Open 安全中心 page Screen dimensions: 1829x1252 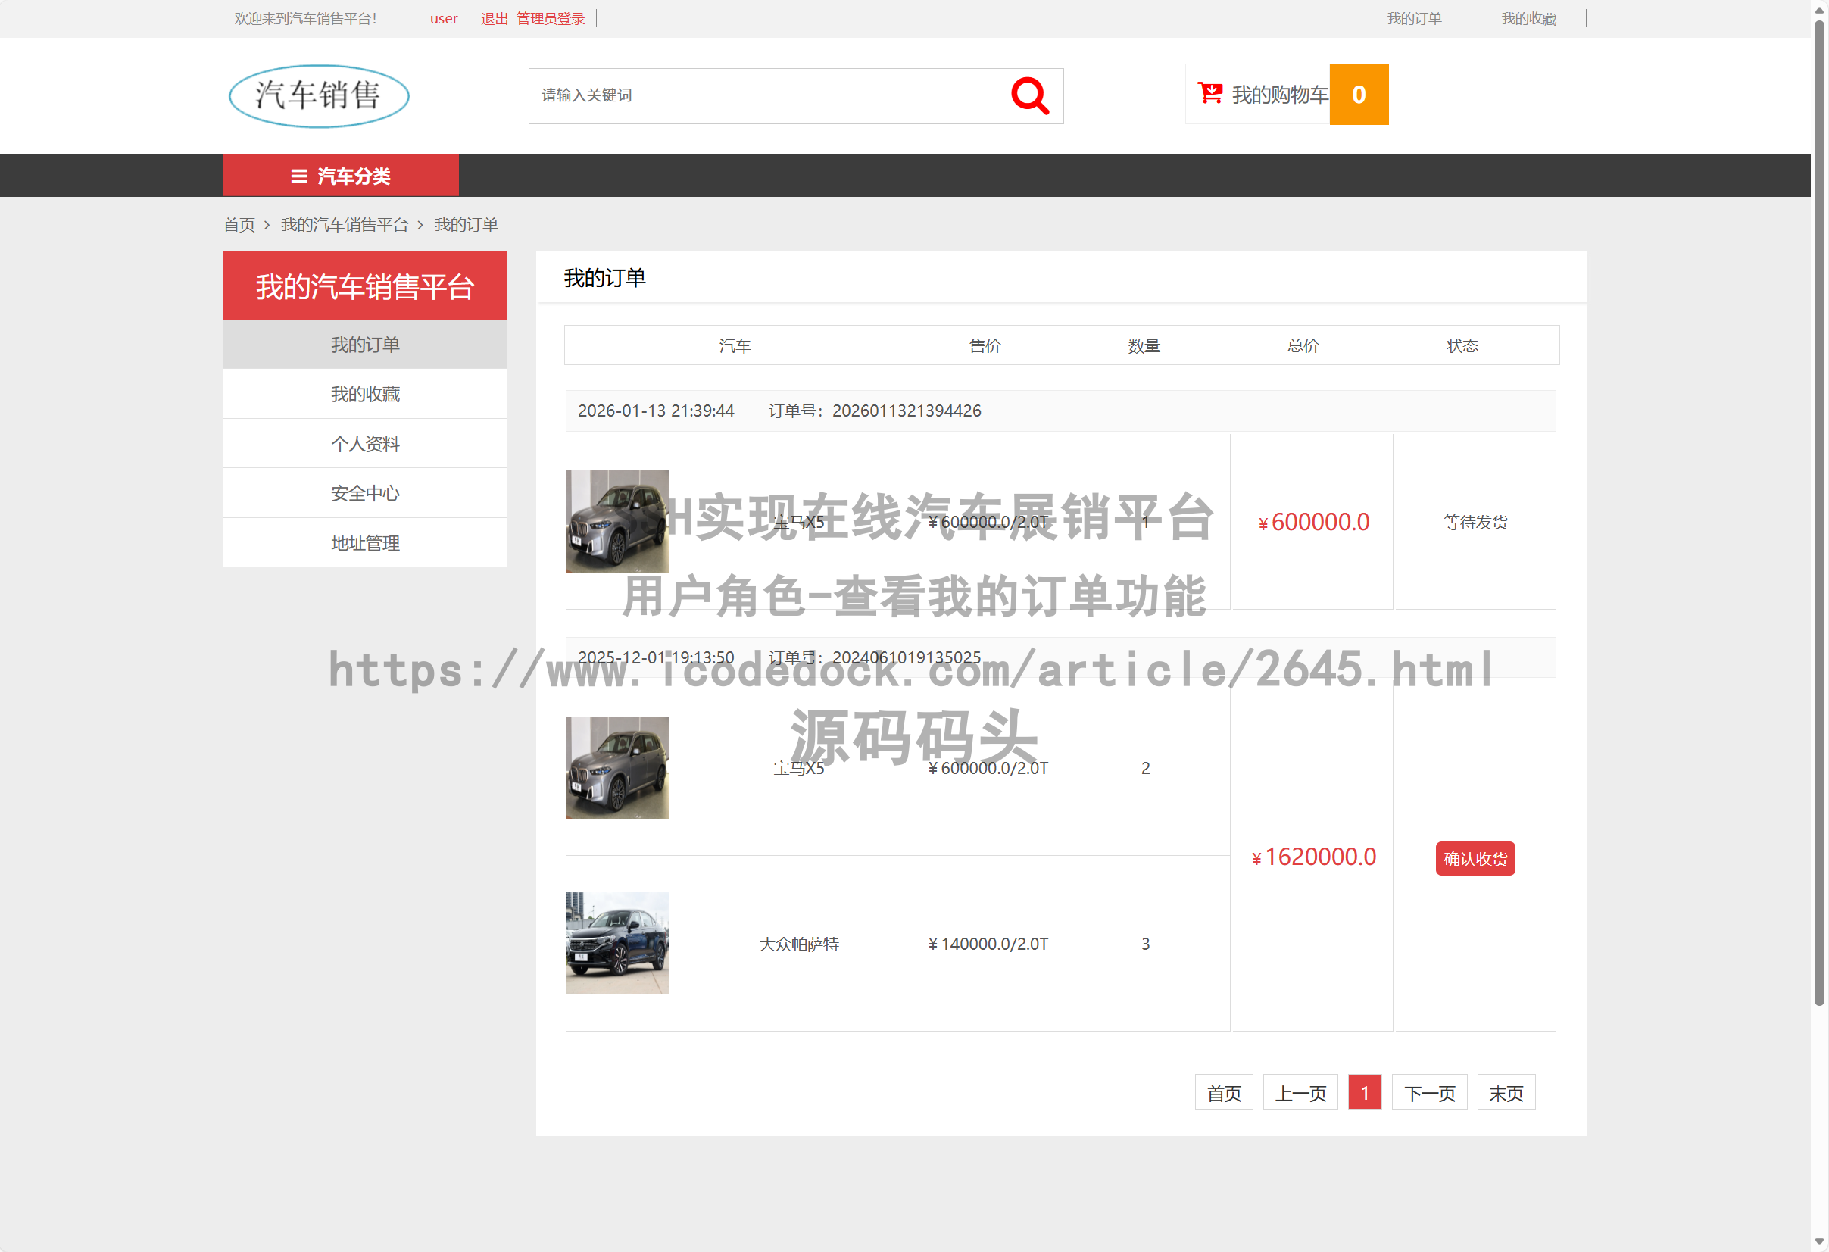[x=365, y=492]
